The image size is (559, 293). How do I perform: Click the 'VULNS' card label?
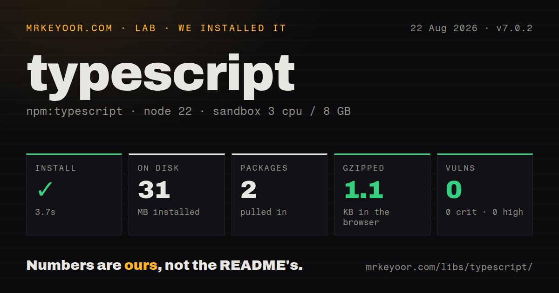click(460, 168)
